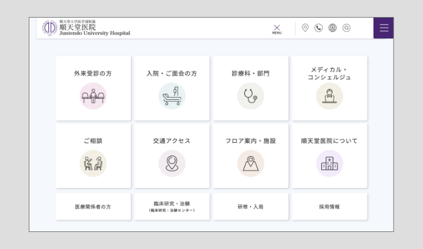Open the 採用情報 recruitment menu item
Viewport: 423px width, 249px height.
(329, 207)
